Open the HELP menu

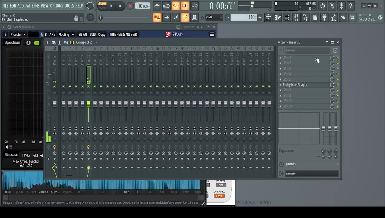click(x=79, y=6)
